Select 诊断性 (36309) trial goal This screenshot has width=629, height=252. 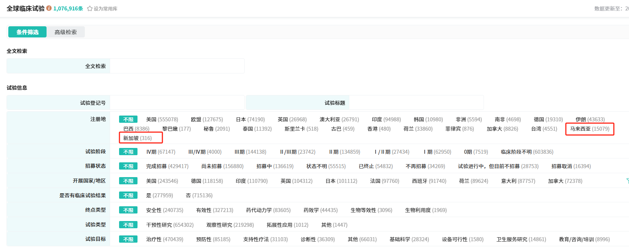click(318, 239)
